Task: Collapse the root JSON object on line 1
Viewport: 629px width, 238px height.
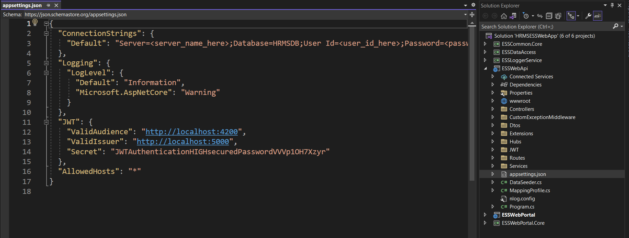Action: 46,24
